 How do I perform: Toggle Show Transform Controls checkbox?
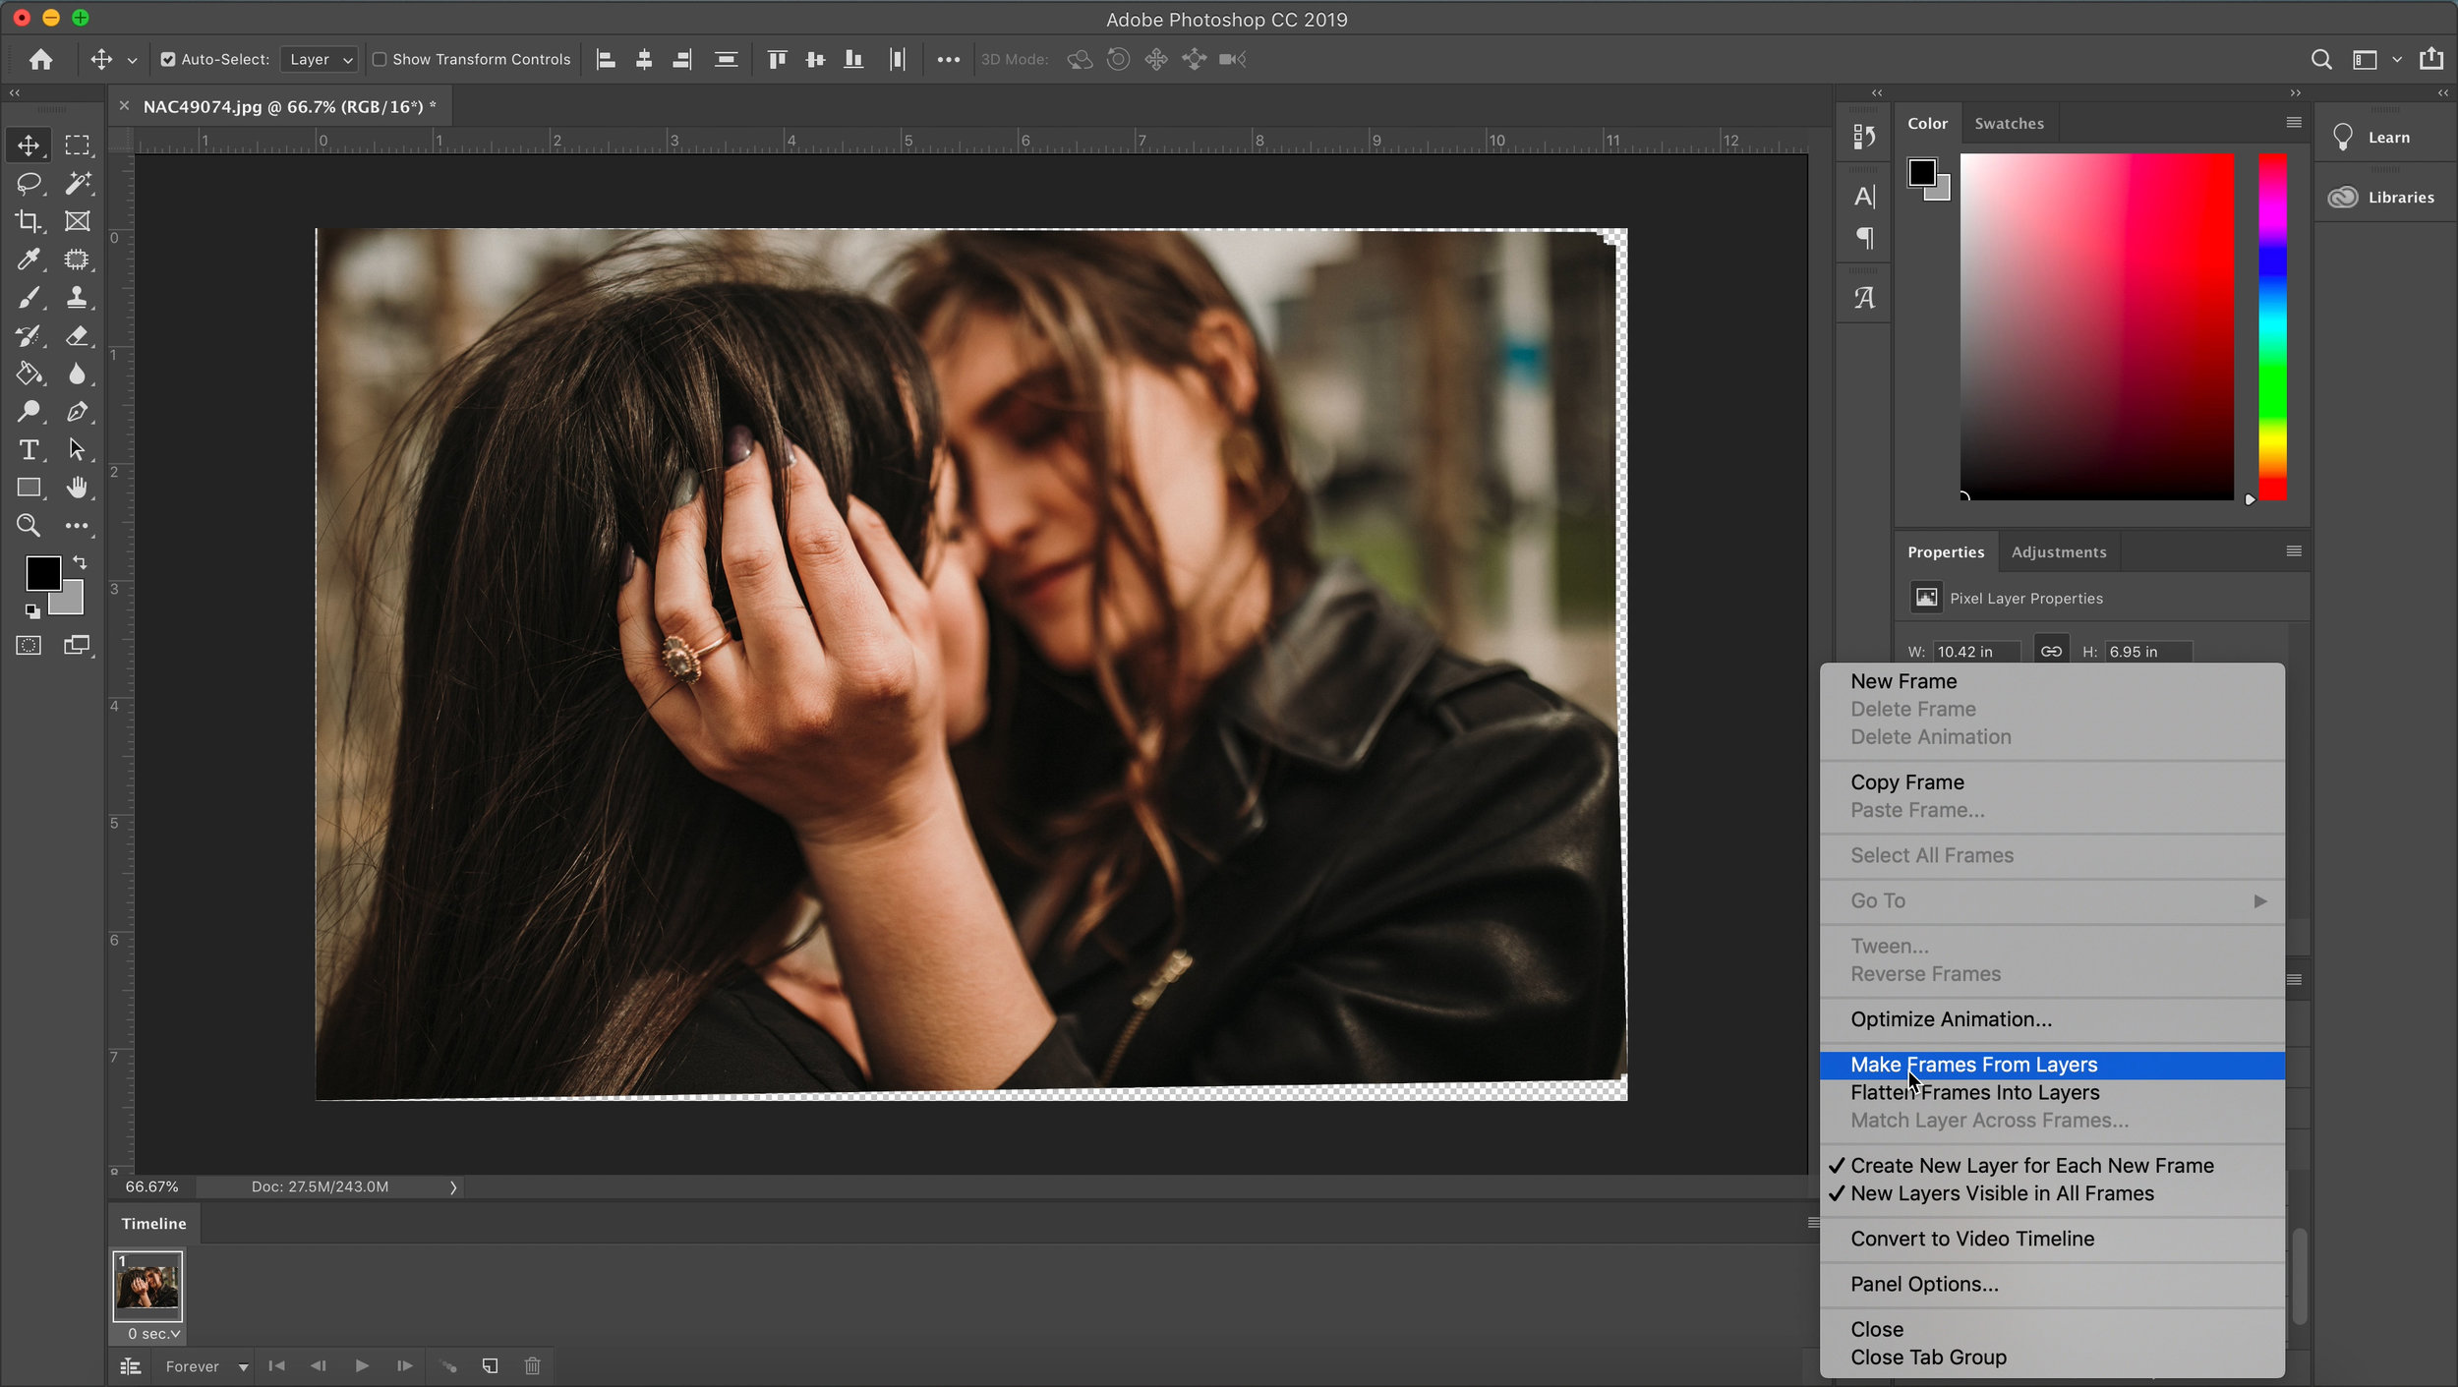[377, 59]
